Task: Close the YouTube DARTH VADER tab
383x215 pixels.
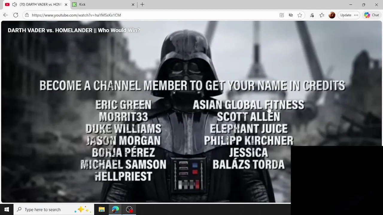Action: tap(66, 4)
